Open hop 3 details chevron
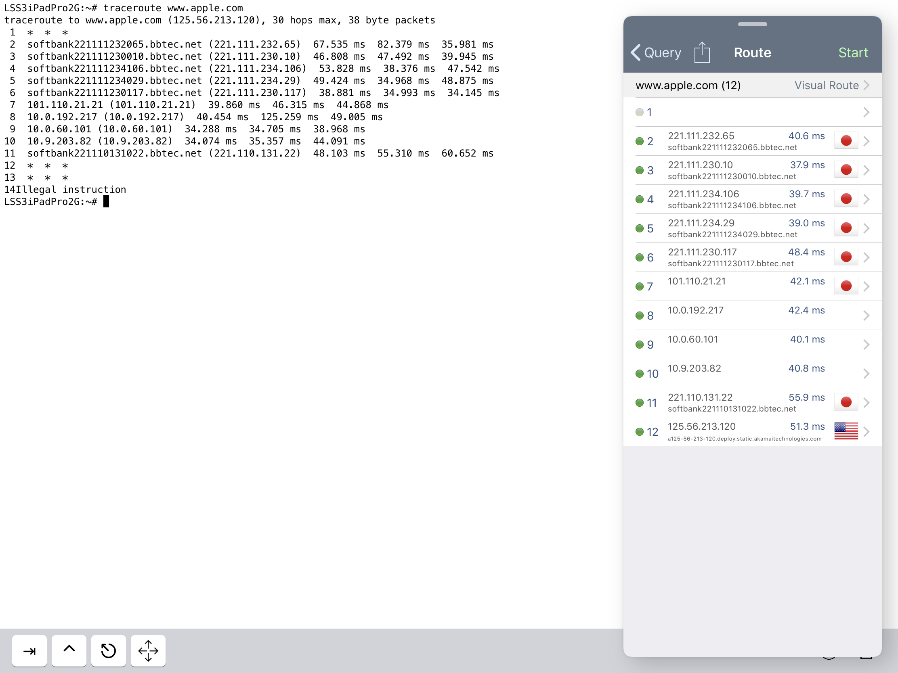 (x=866, y=170)
